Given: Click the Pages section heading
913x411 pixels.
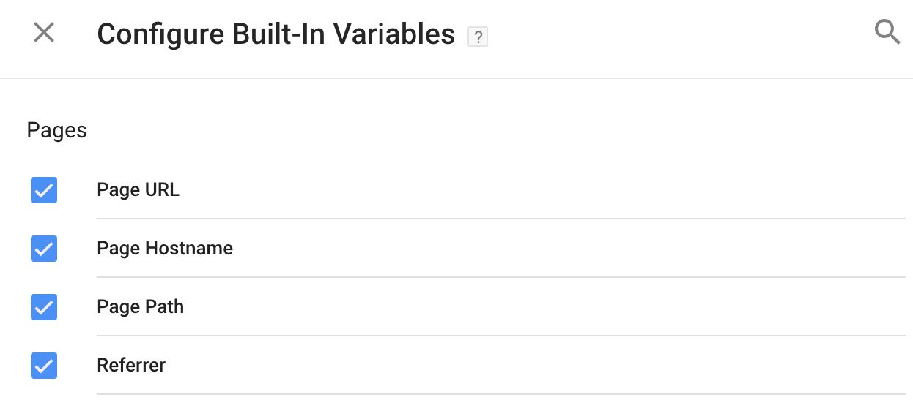Looking at the screenshot, I should click(x=56, y=131).
